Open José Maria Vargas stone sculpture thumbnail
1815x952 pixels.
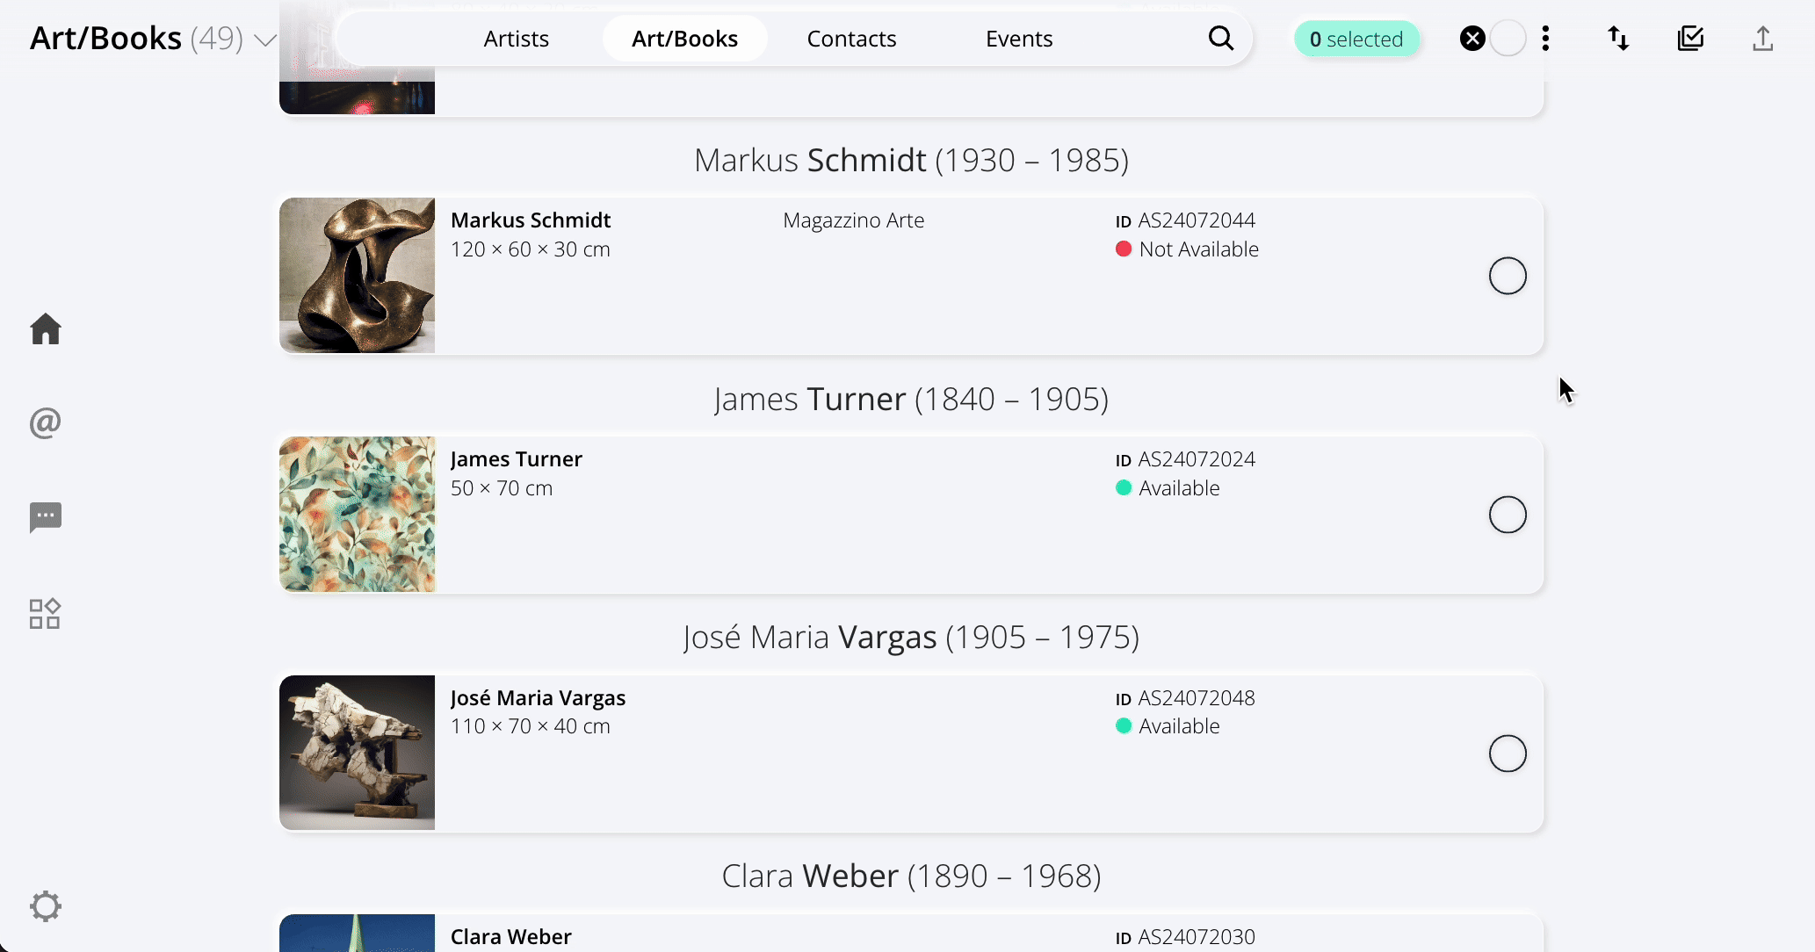[x=357, y=754]
